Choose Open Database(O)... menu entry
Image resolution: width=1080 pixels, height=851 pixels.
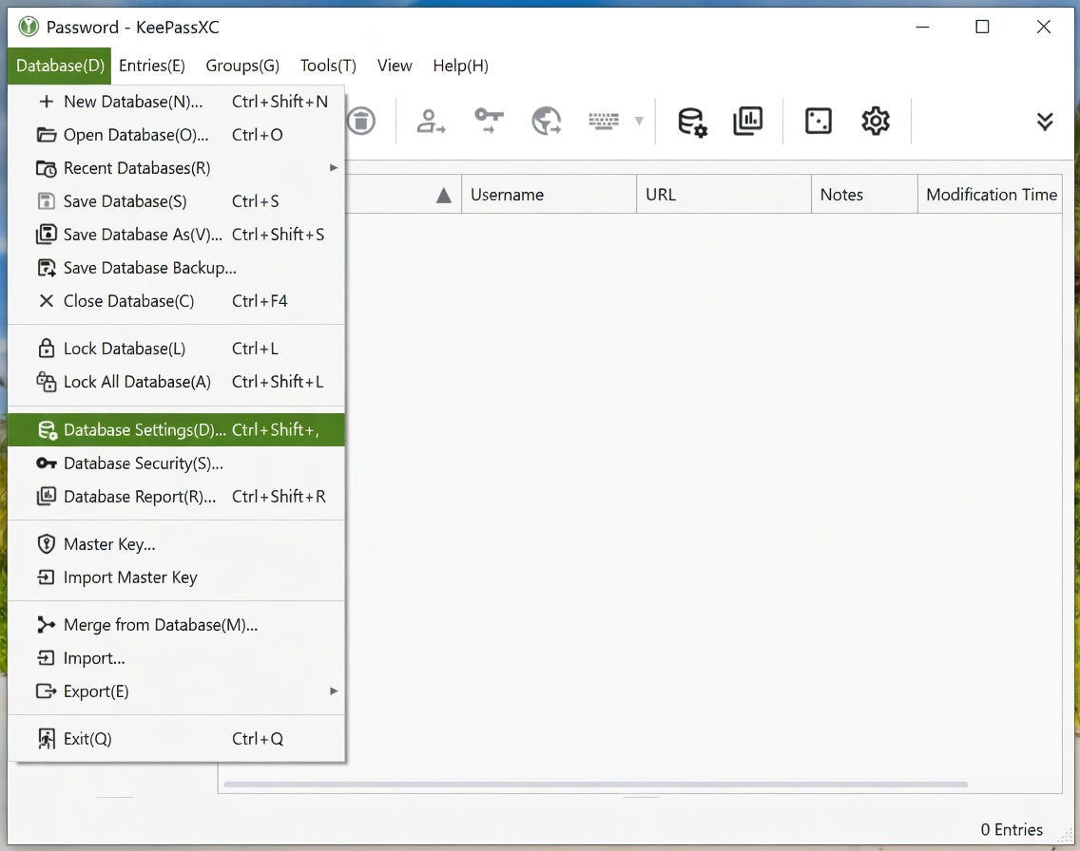coord(176,135)
